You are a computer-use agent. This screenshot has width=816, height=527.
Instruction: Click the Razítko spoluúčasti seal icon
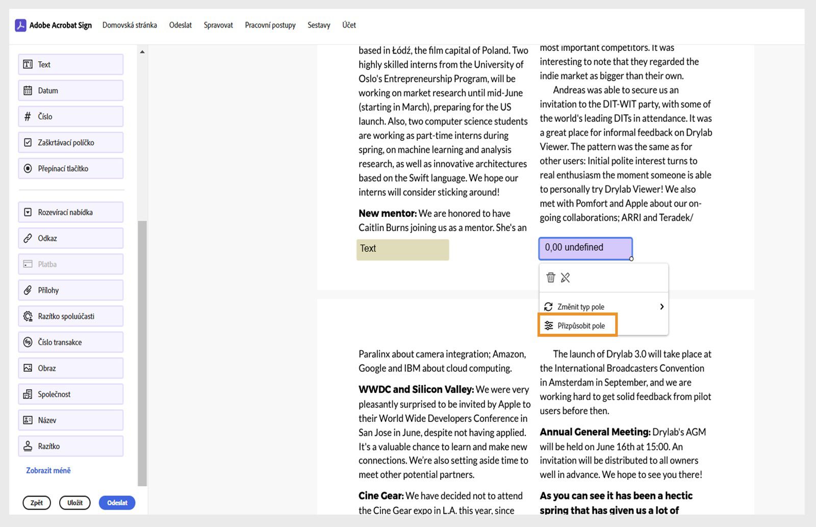coord(28,316)
